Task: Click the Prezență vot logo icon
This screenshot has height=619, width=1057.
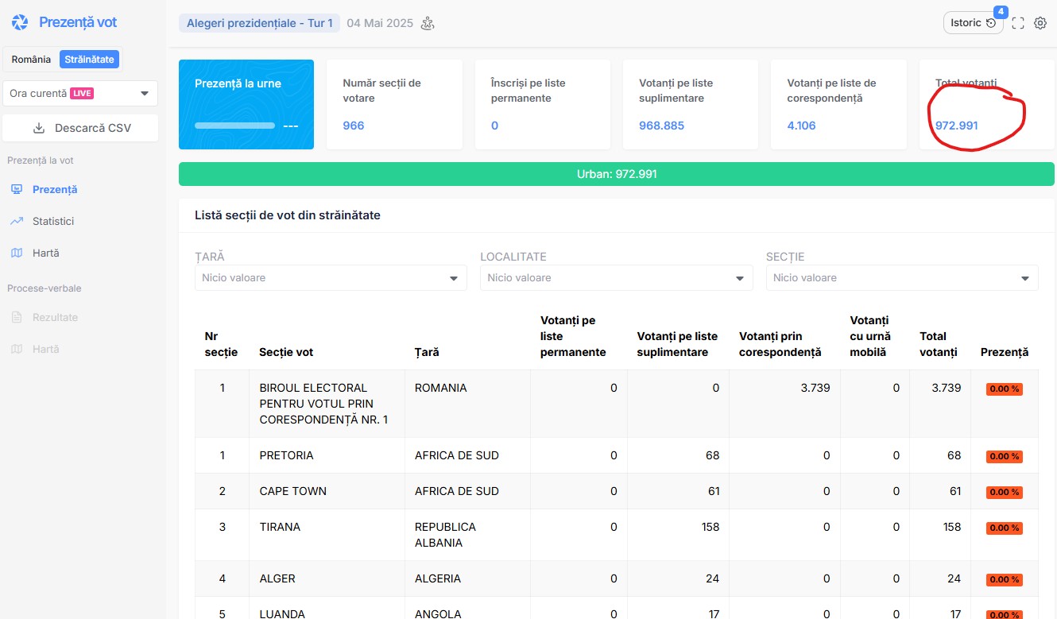Action: tap(20, 22)
